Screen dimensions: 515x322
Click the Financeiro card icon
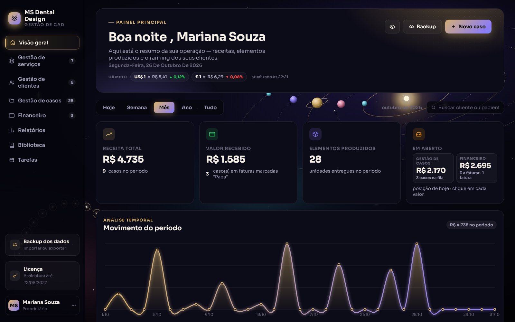[12, 115]
